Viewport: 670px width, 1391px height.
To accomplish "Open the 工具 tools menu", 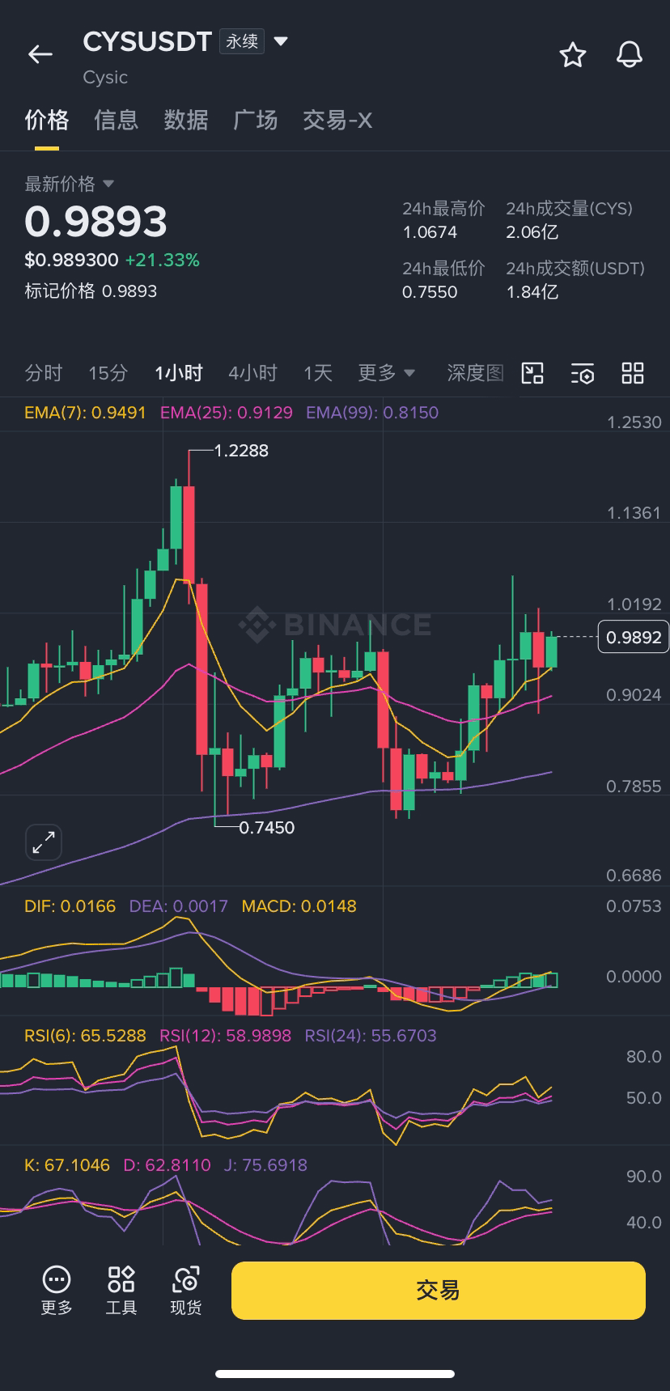I will tap(121, 1291).
